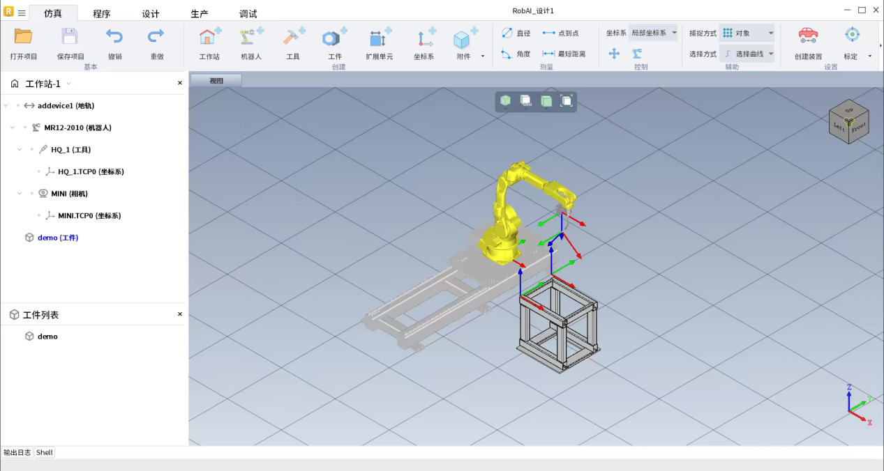
Task: Click the move arrows icon in 控制 group
Action: [614, 54]
